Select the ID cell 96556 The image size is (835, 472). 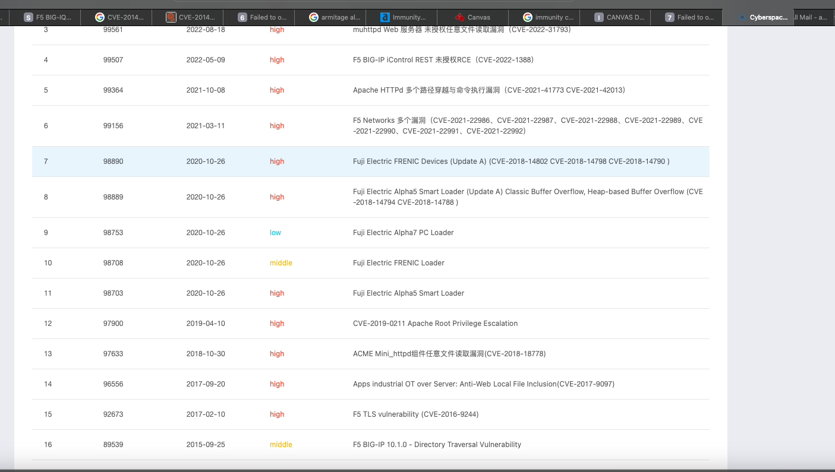[113, 384]
